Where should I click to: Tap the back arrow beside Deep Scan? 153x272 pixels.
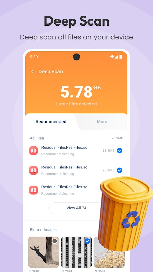click(32, 72)
